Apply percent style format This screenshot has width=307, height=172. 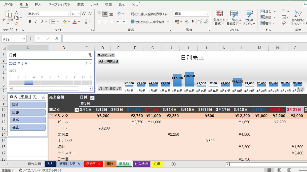(x=186, y=22)
